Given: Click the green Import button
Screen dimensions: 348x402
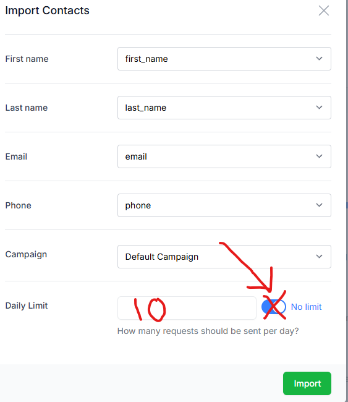Looking at the screenshot, I should point(307,383).
